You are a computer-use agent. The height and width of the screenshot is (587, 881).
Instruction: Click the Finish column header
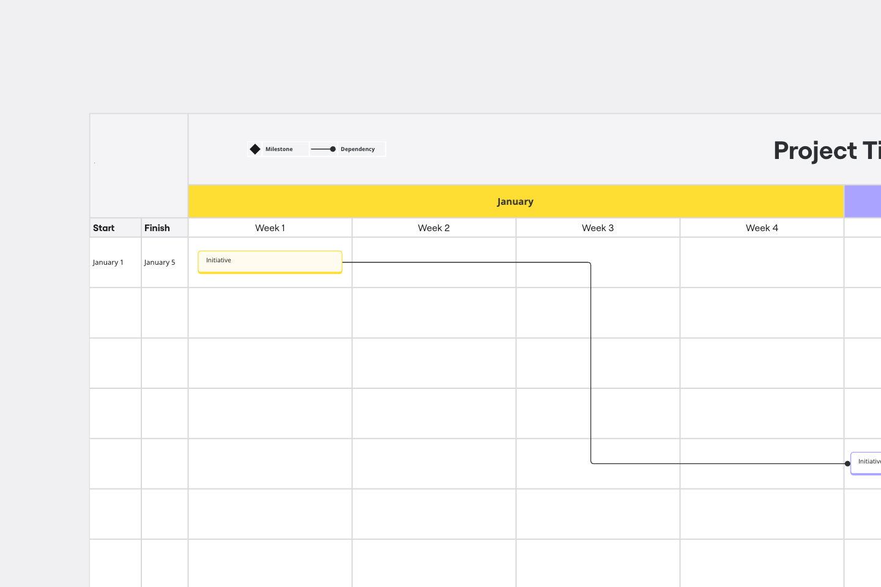[x=157, y=227]
